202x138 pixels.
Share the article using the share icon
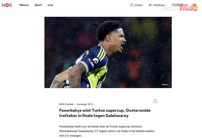pos(155,101)
